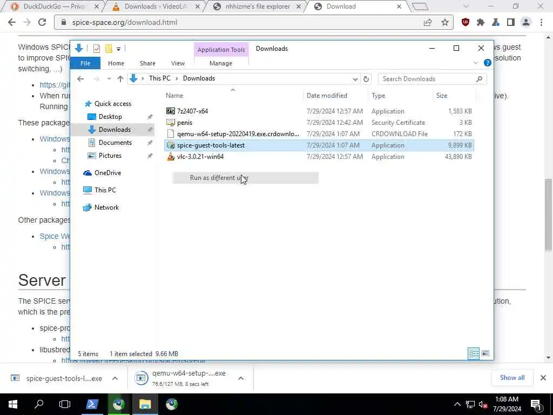The width and height of the screenshot is (553, 415).
Task: Click the New folder quick access icon
Action: [x=109, y=48]
